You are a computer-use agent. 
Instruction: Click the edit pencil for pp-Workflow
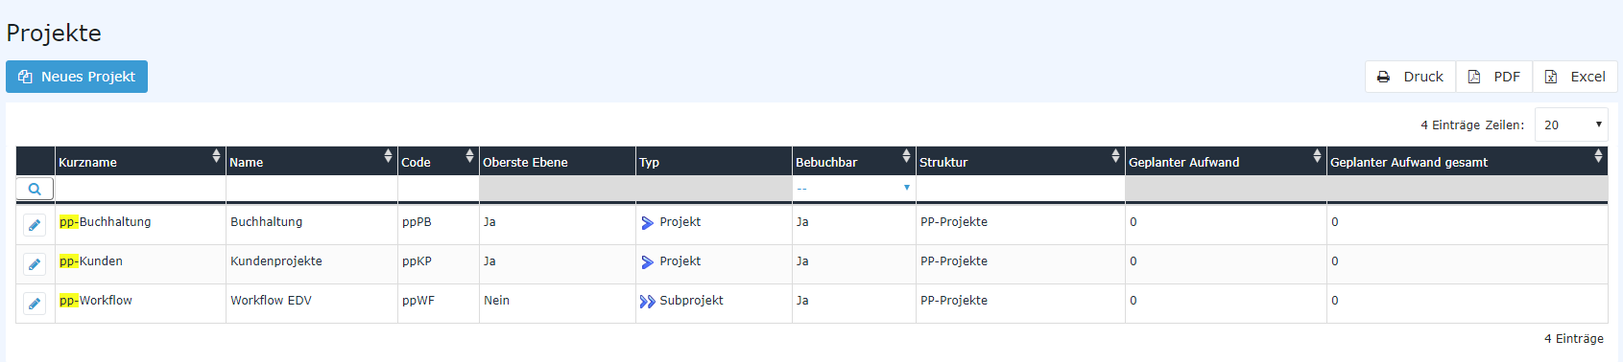(x=35, y=304)
